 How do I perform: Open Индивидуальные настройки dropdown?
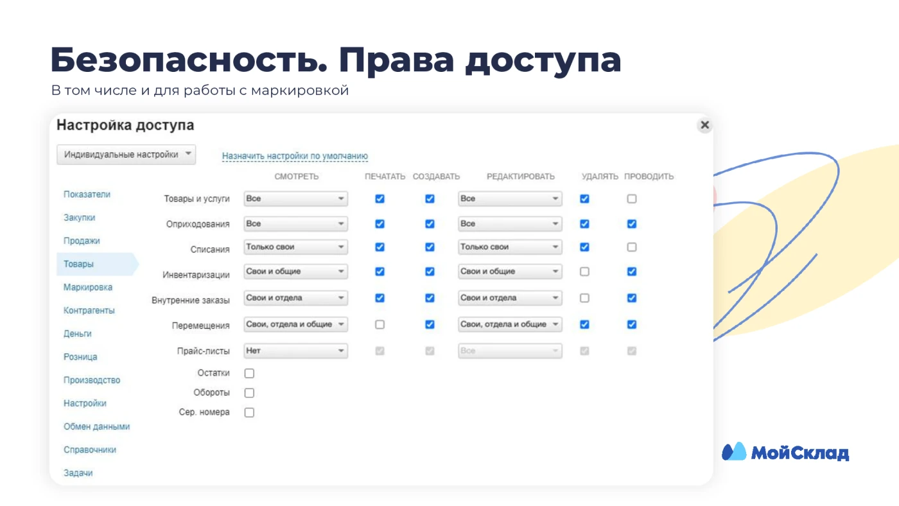point(126,155)
